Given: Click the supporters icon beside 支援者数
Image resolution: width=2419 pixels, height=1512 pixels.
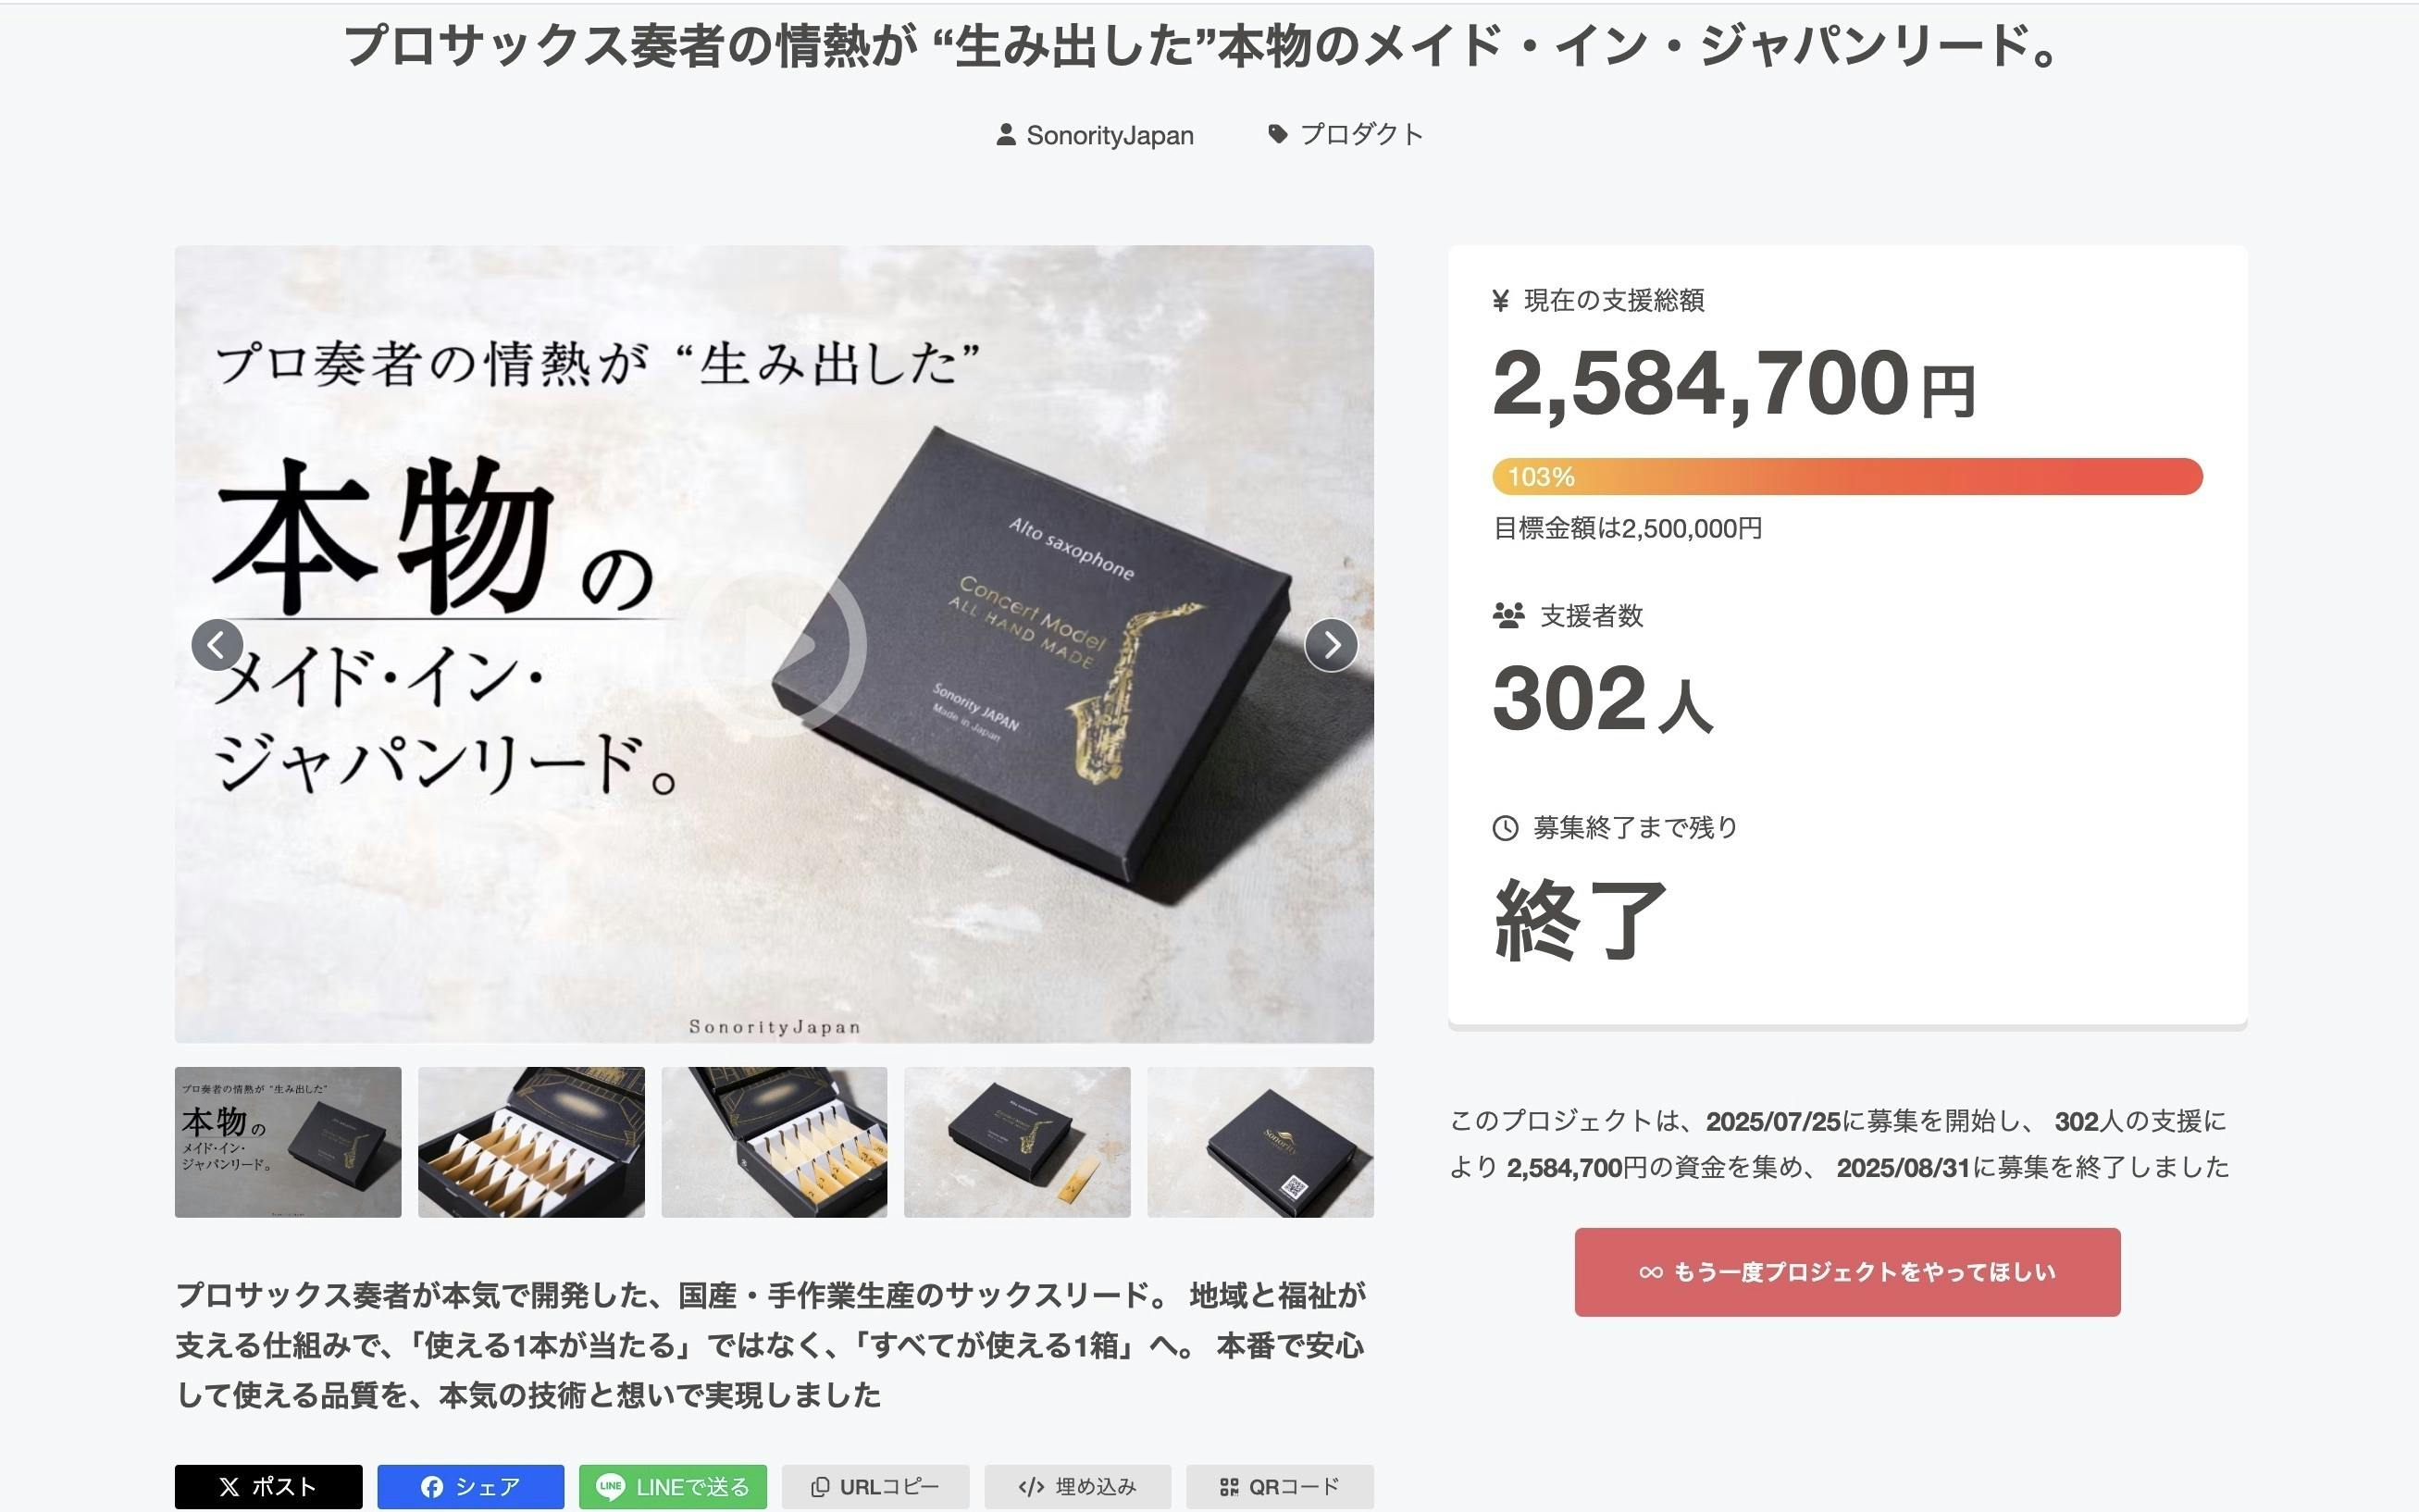Looking at the screenshot, I should (1508, 615).
